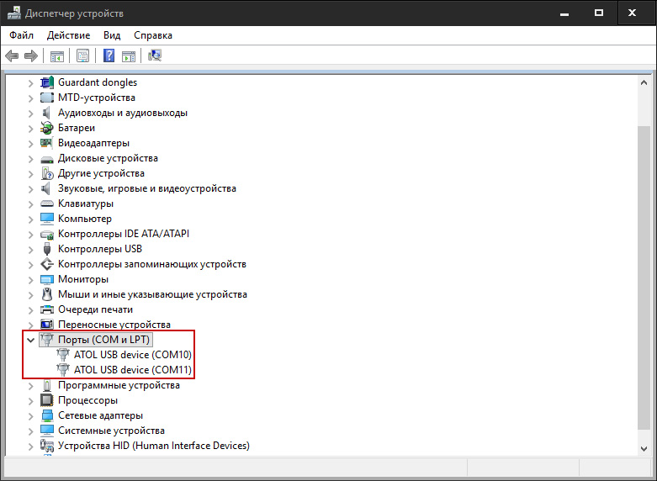This screenshot has height=481, width=657.
Task: Select the Компьютер tree label
Action: coord(85,219)
